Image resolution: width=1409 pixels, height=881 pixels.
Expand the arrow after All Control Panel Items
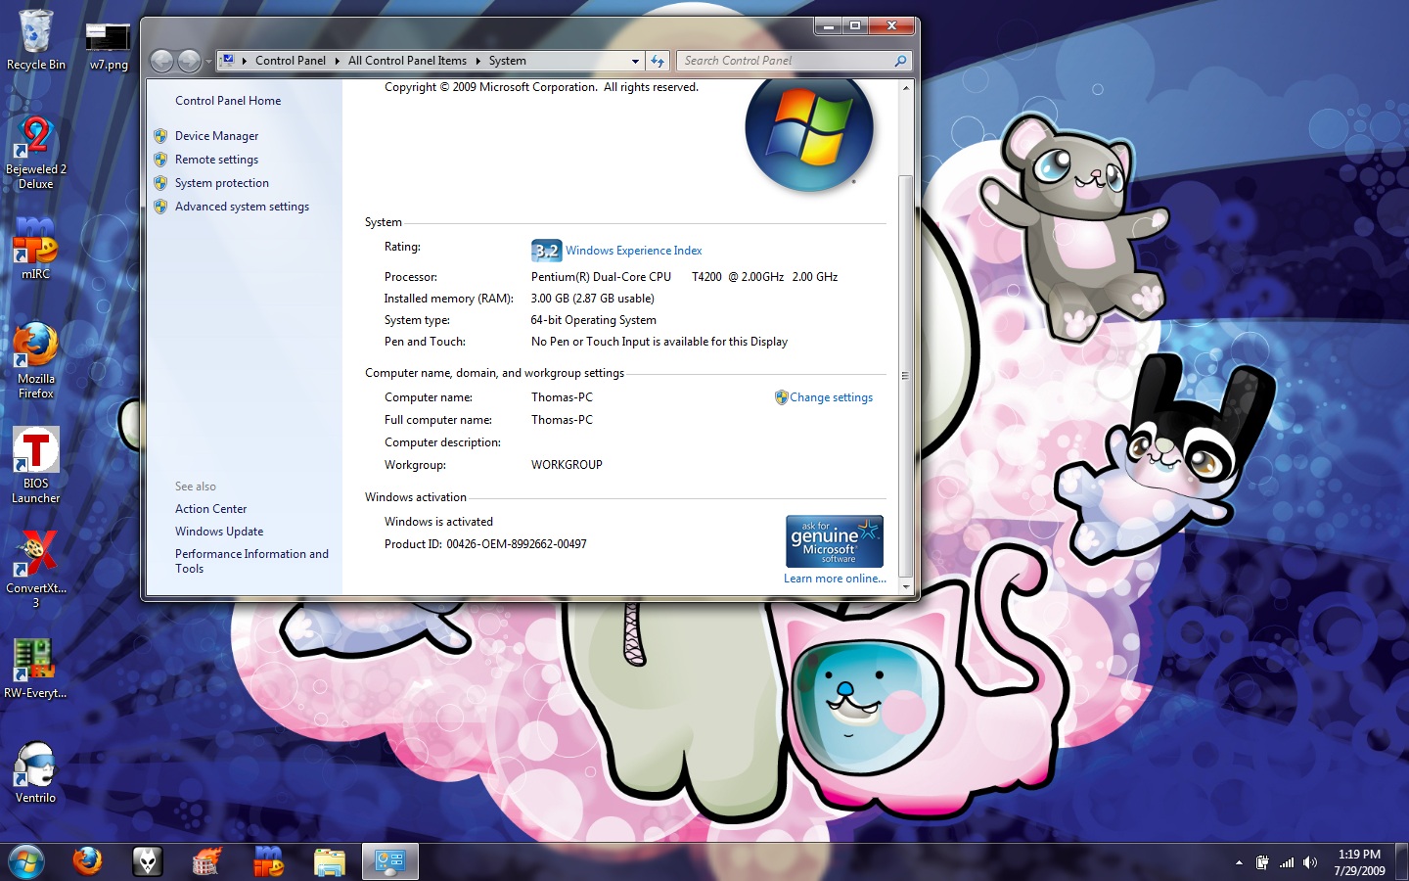[478, 61]
